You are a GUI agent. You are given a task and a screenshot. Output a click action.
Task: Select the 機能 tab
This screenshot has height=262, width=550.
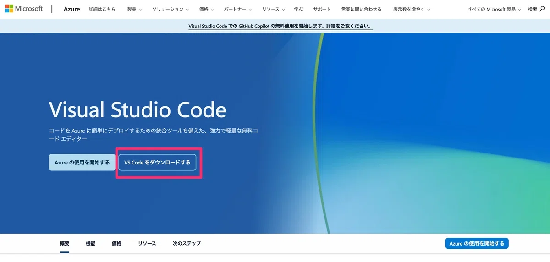point(90,243)
